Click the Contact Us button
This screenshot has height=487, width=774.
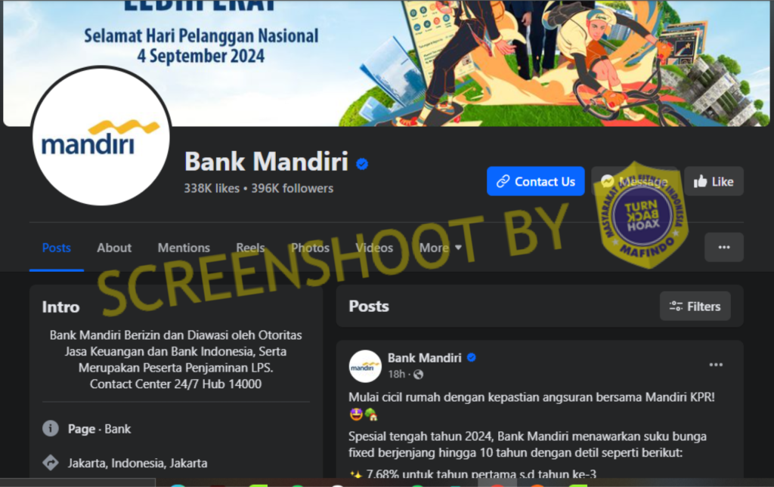536,181
